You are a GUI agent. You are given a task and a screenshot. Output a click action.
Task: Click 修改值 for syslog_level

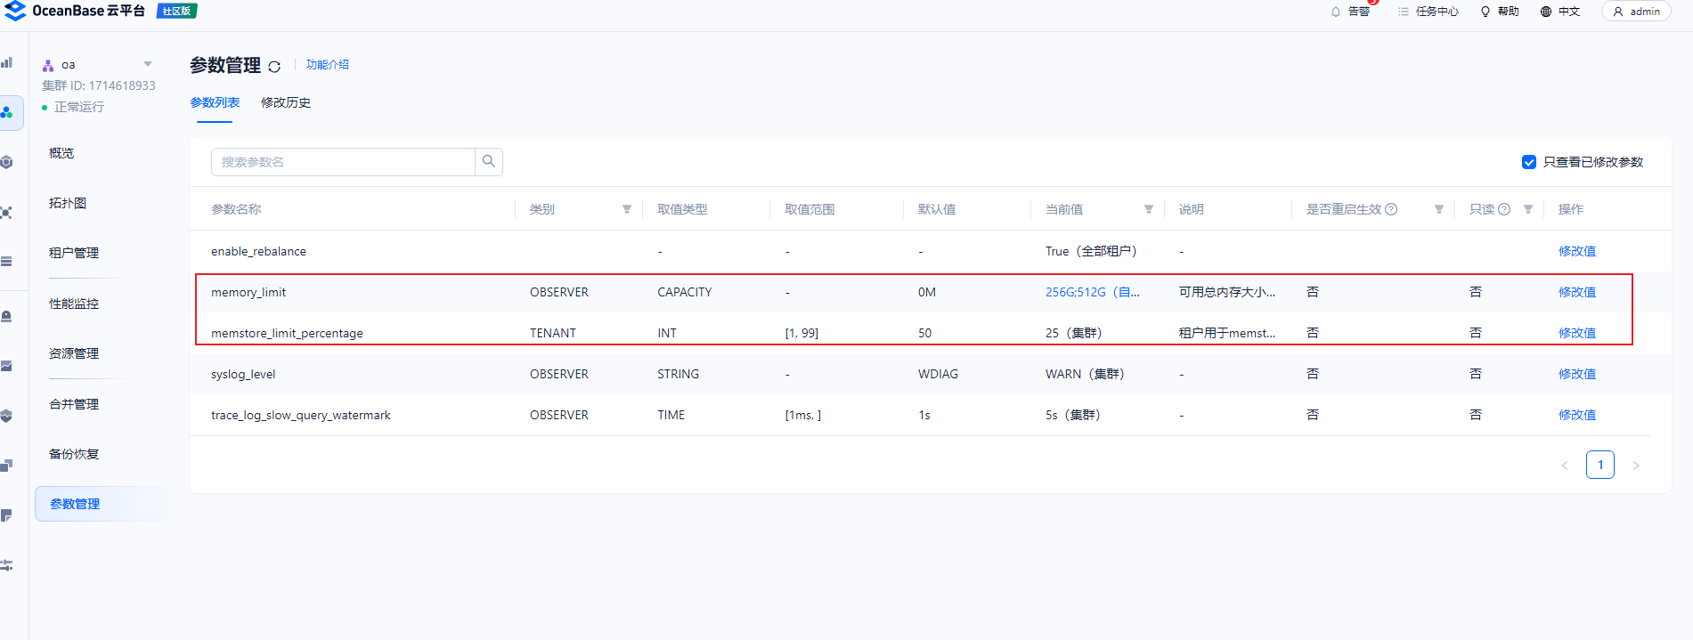click(1576, 374)
